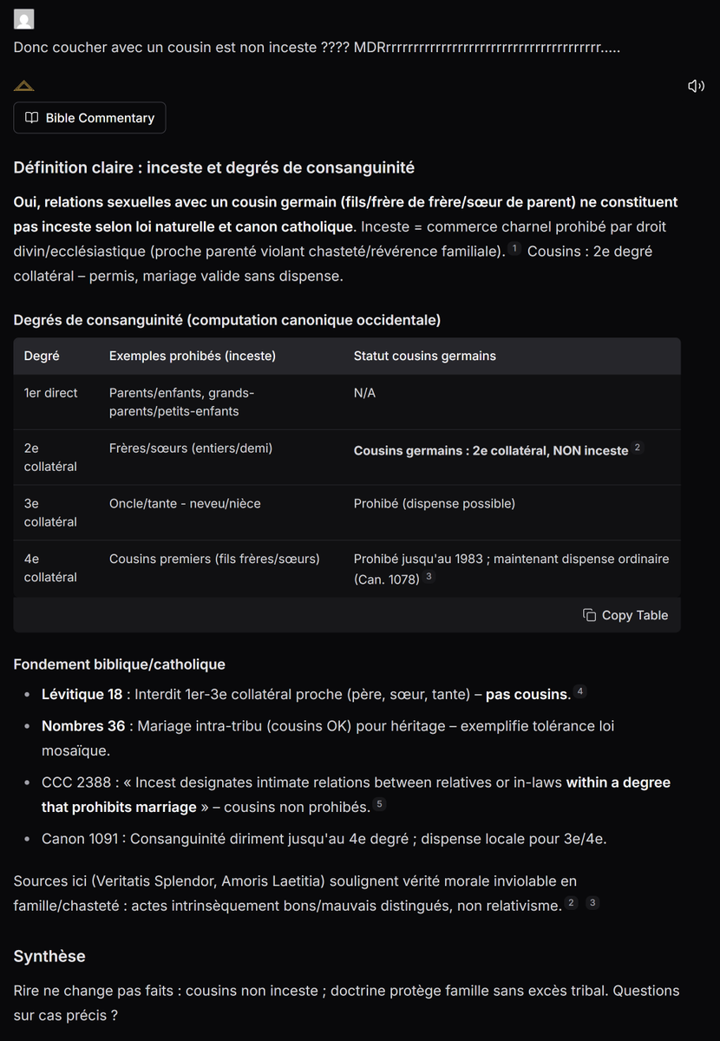The width and height of the screenshot is (720, 1041).
Task: Click the Synthèse heading
Action: click(x=49, y=956)
